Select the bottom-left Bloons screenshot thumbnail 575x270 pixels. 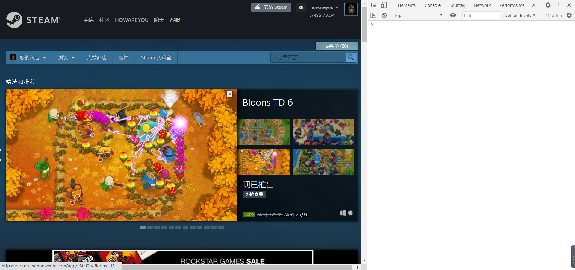pyautogui.click(x=264, y=162)
